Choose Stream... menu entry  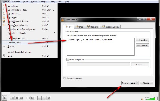(30, 47)
